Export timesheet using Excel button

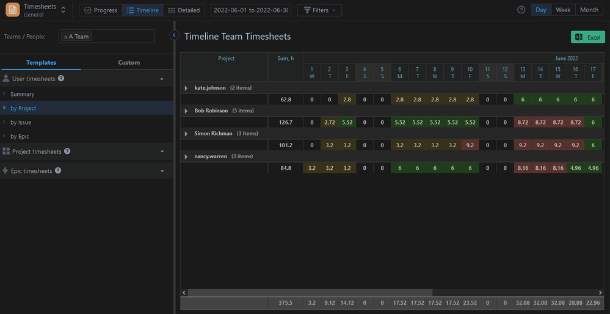pyautogui.click(x=588, y=37)
